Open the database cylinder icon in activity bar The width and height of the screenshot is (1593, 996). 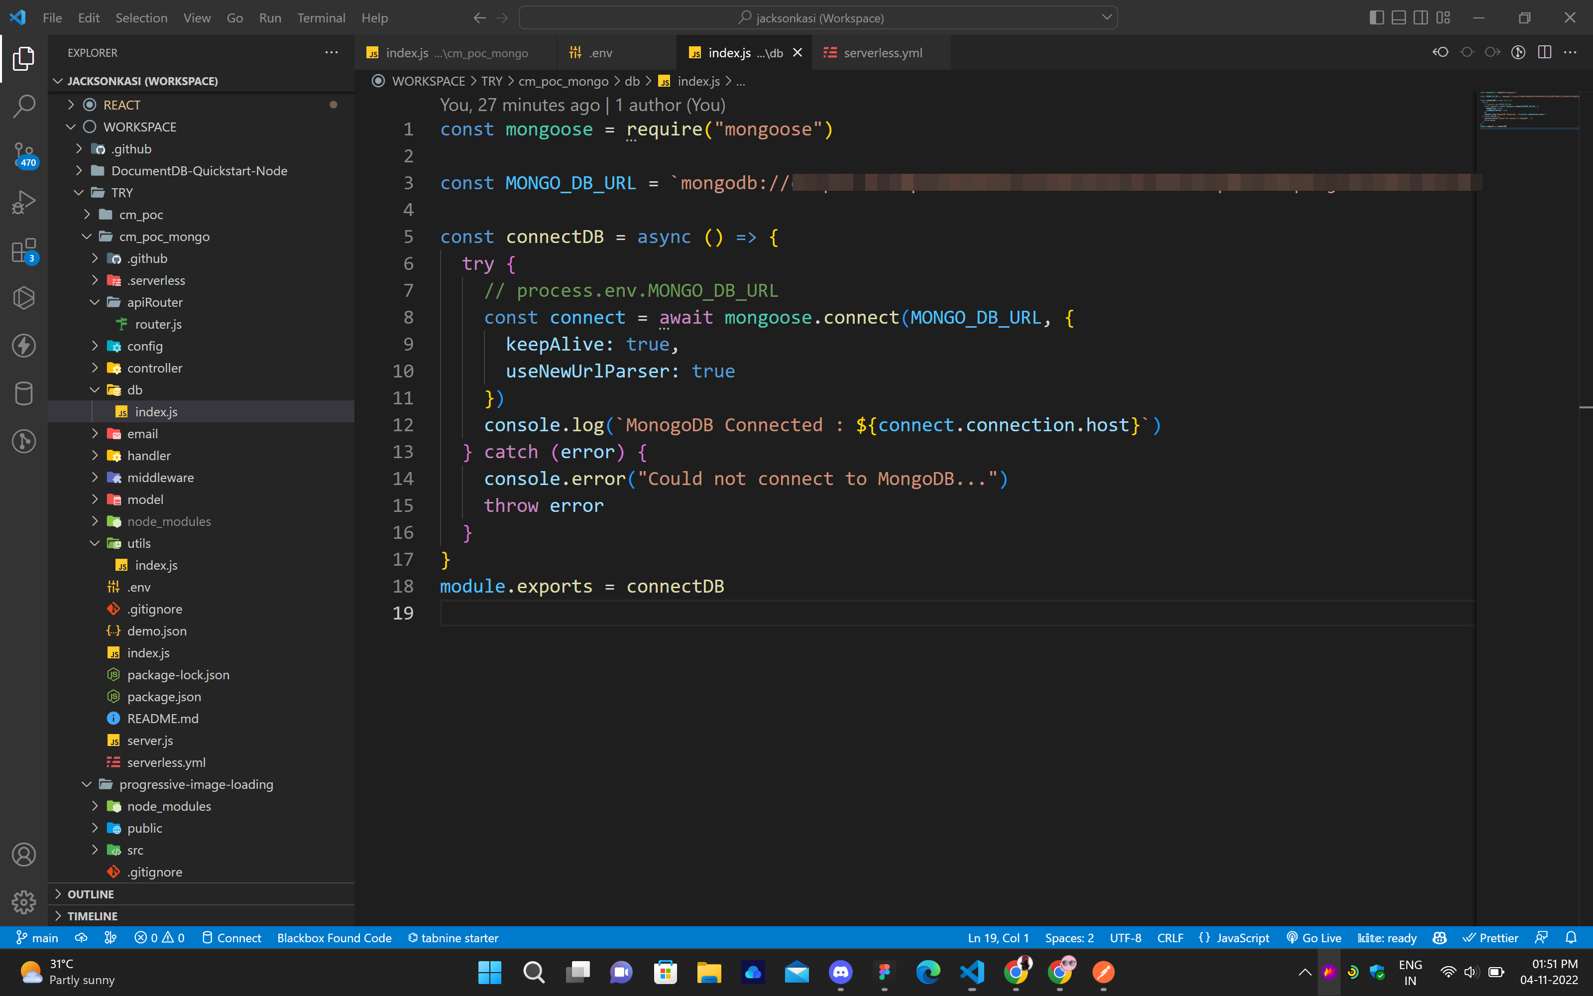[x=24, y=394]
